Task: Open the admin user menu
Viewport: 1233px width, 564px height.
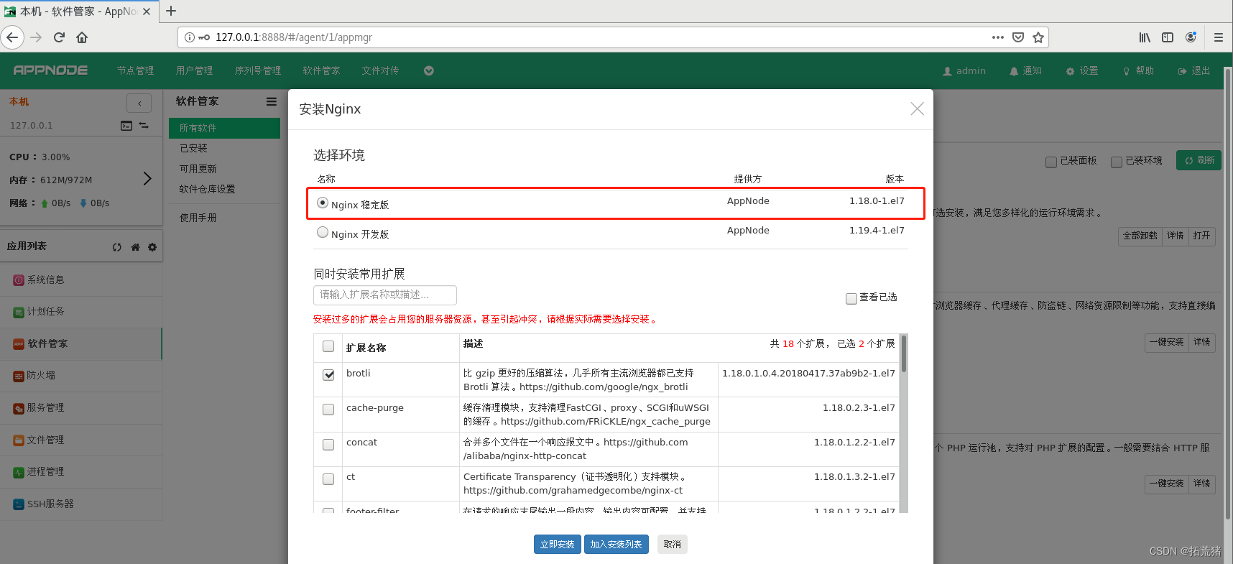Action: pos(964,70)
